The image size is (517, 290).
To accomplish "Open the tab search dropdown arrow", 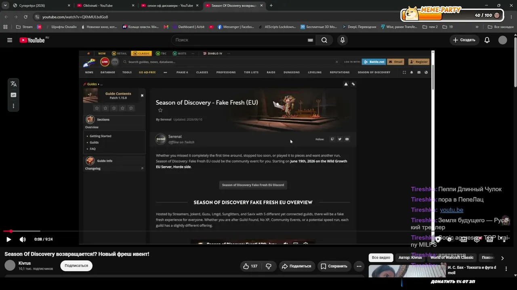I will click(5, 6).
